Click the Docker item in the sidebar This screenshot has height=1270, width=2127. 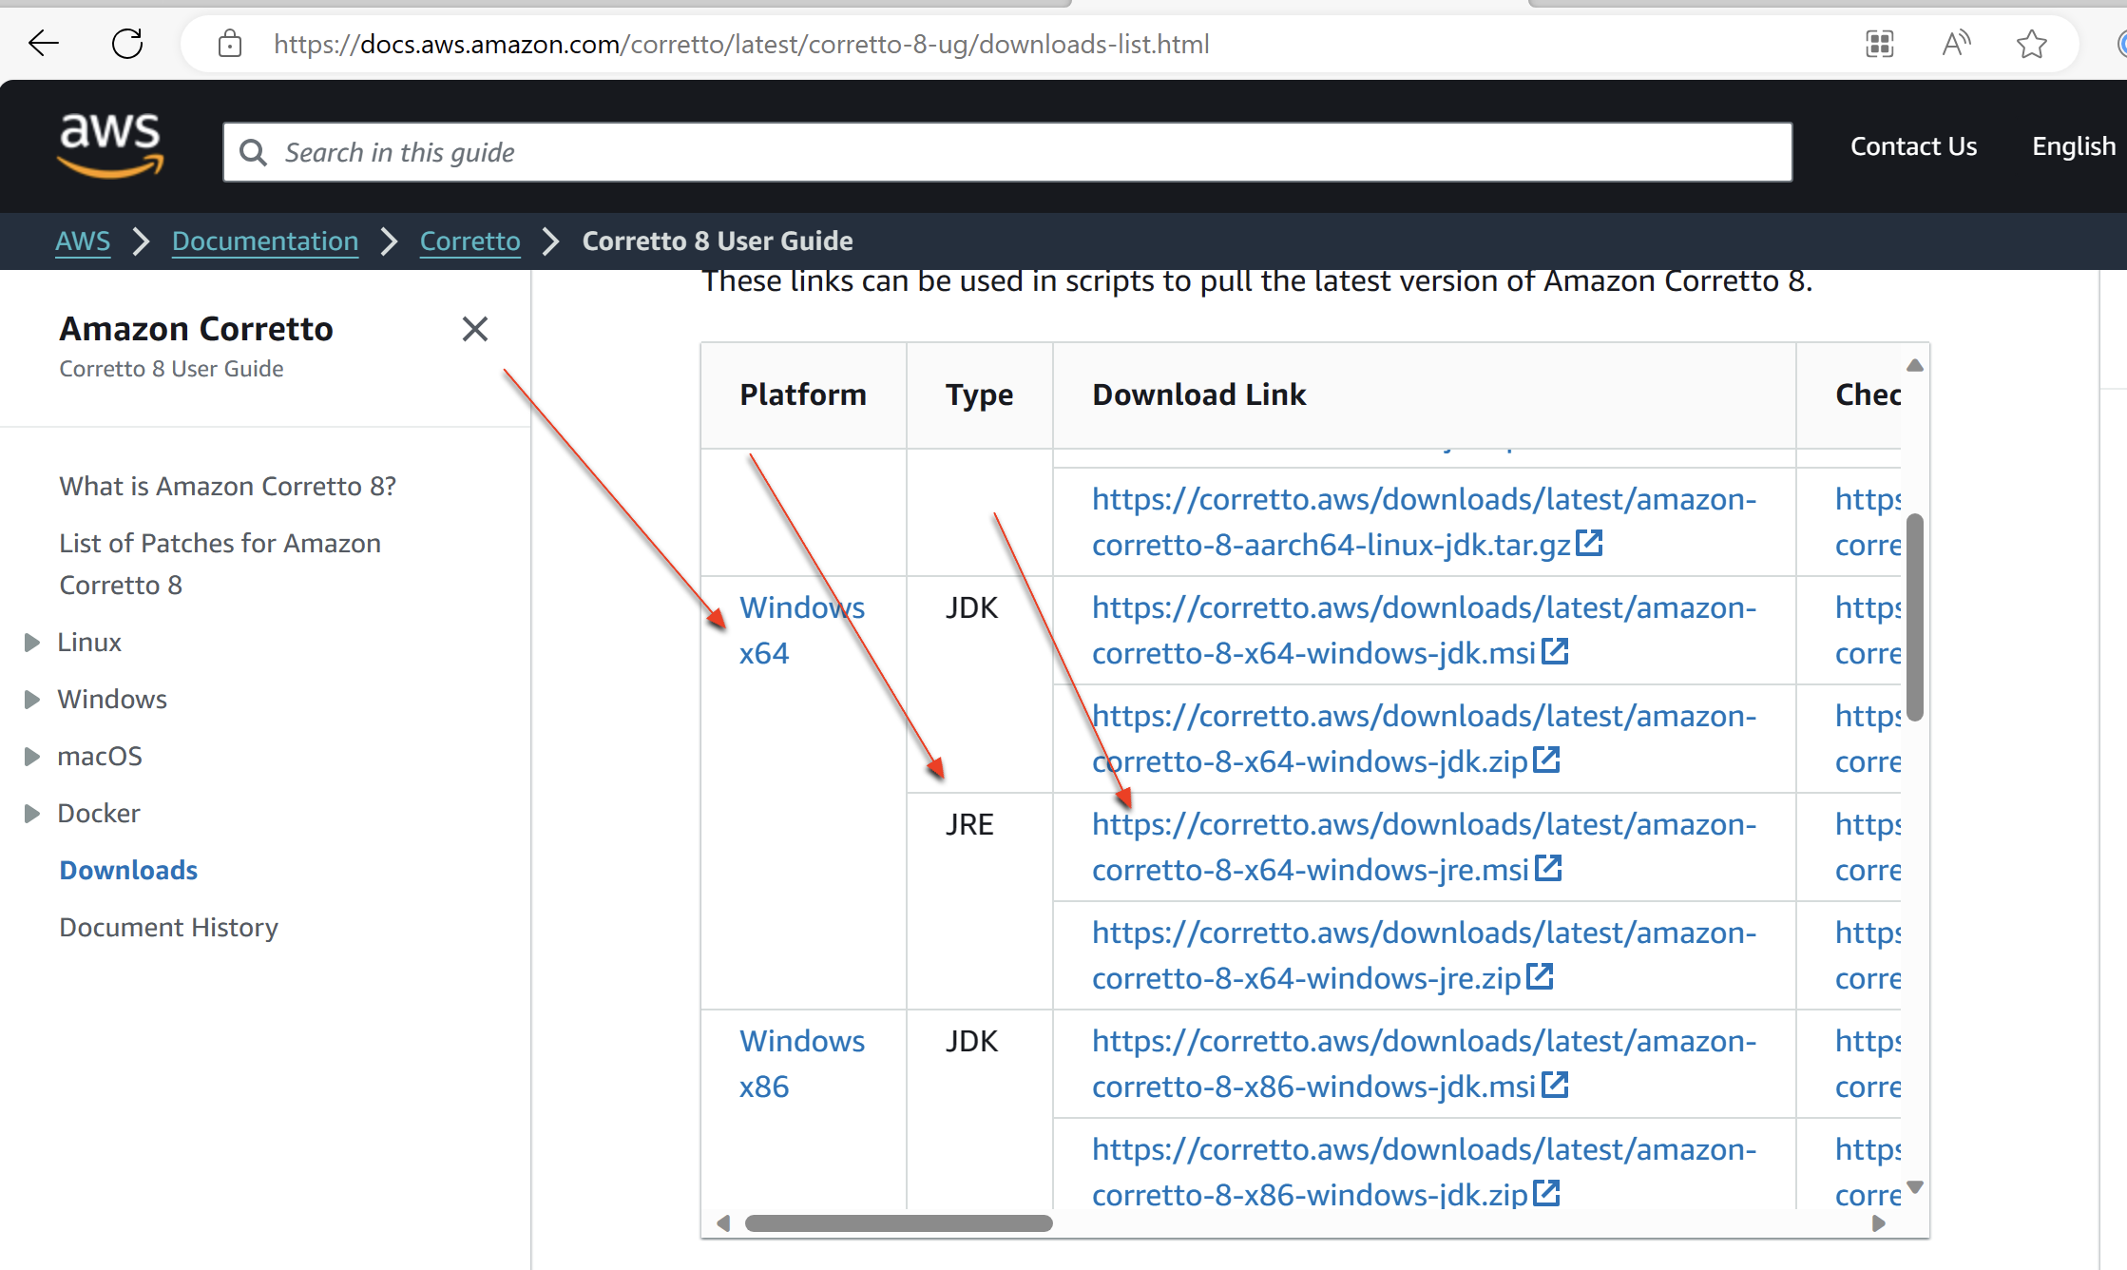pyautogui.click(x=99, y=814)
